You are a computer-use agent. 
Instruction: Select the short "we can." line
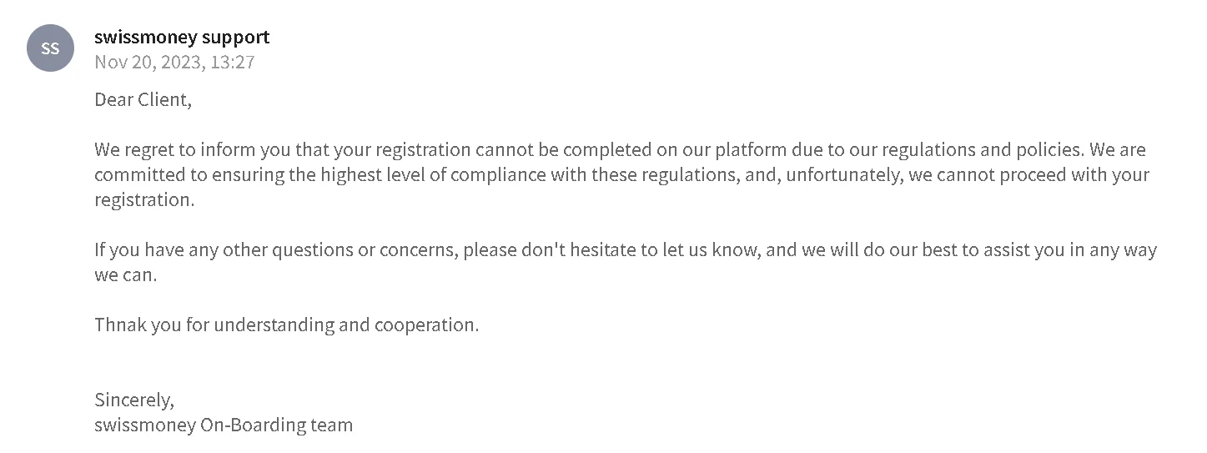[x=126, y=275]
